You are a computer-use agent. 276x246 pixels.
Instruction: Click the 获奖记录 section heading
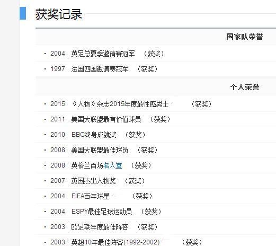click(x=59, y=14)
